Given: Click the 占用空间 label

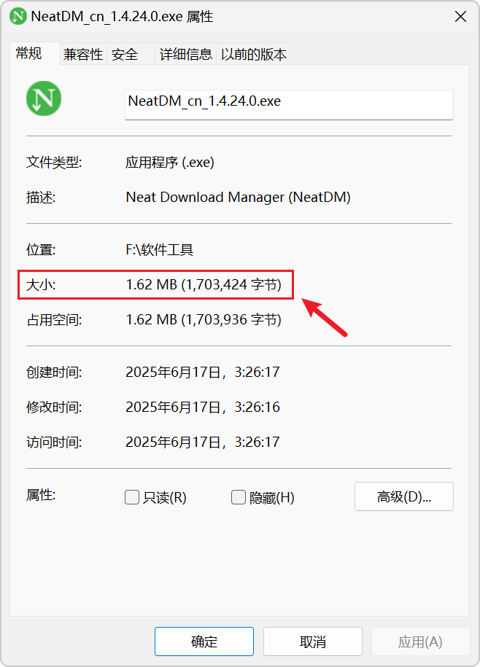Looking at the screenshot, I should (x=54, y=319).
